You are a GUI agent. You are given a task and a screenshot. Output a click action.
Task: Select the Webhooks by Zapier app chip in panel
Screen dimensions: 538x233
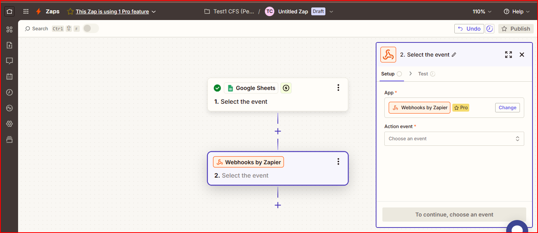click(x=419, y=108)
